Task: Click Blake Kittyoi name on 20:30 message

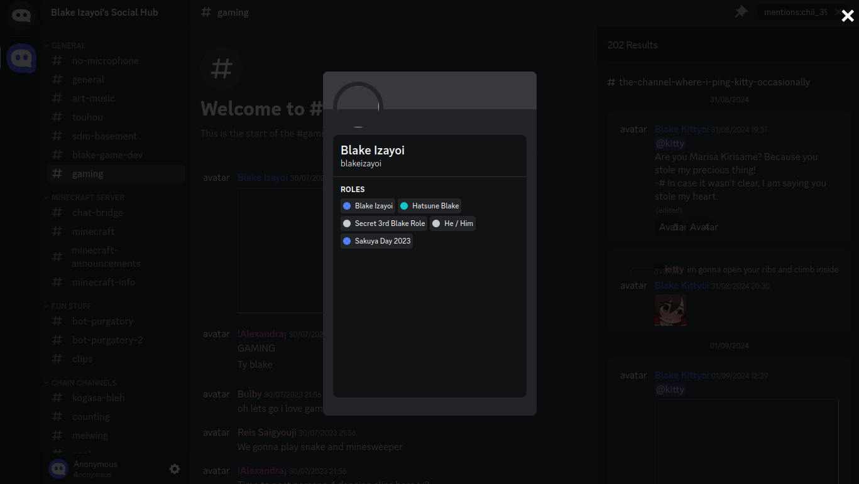Action: (682, 286)
